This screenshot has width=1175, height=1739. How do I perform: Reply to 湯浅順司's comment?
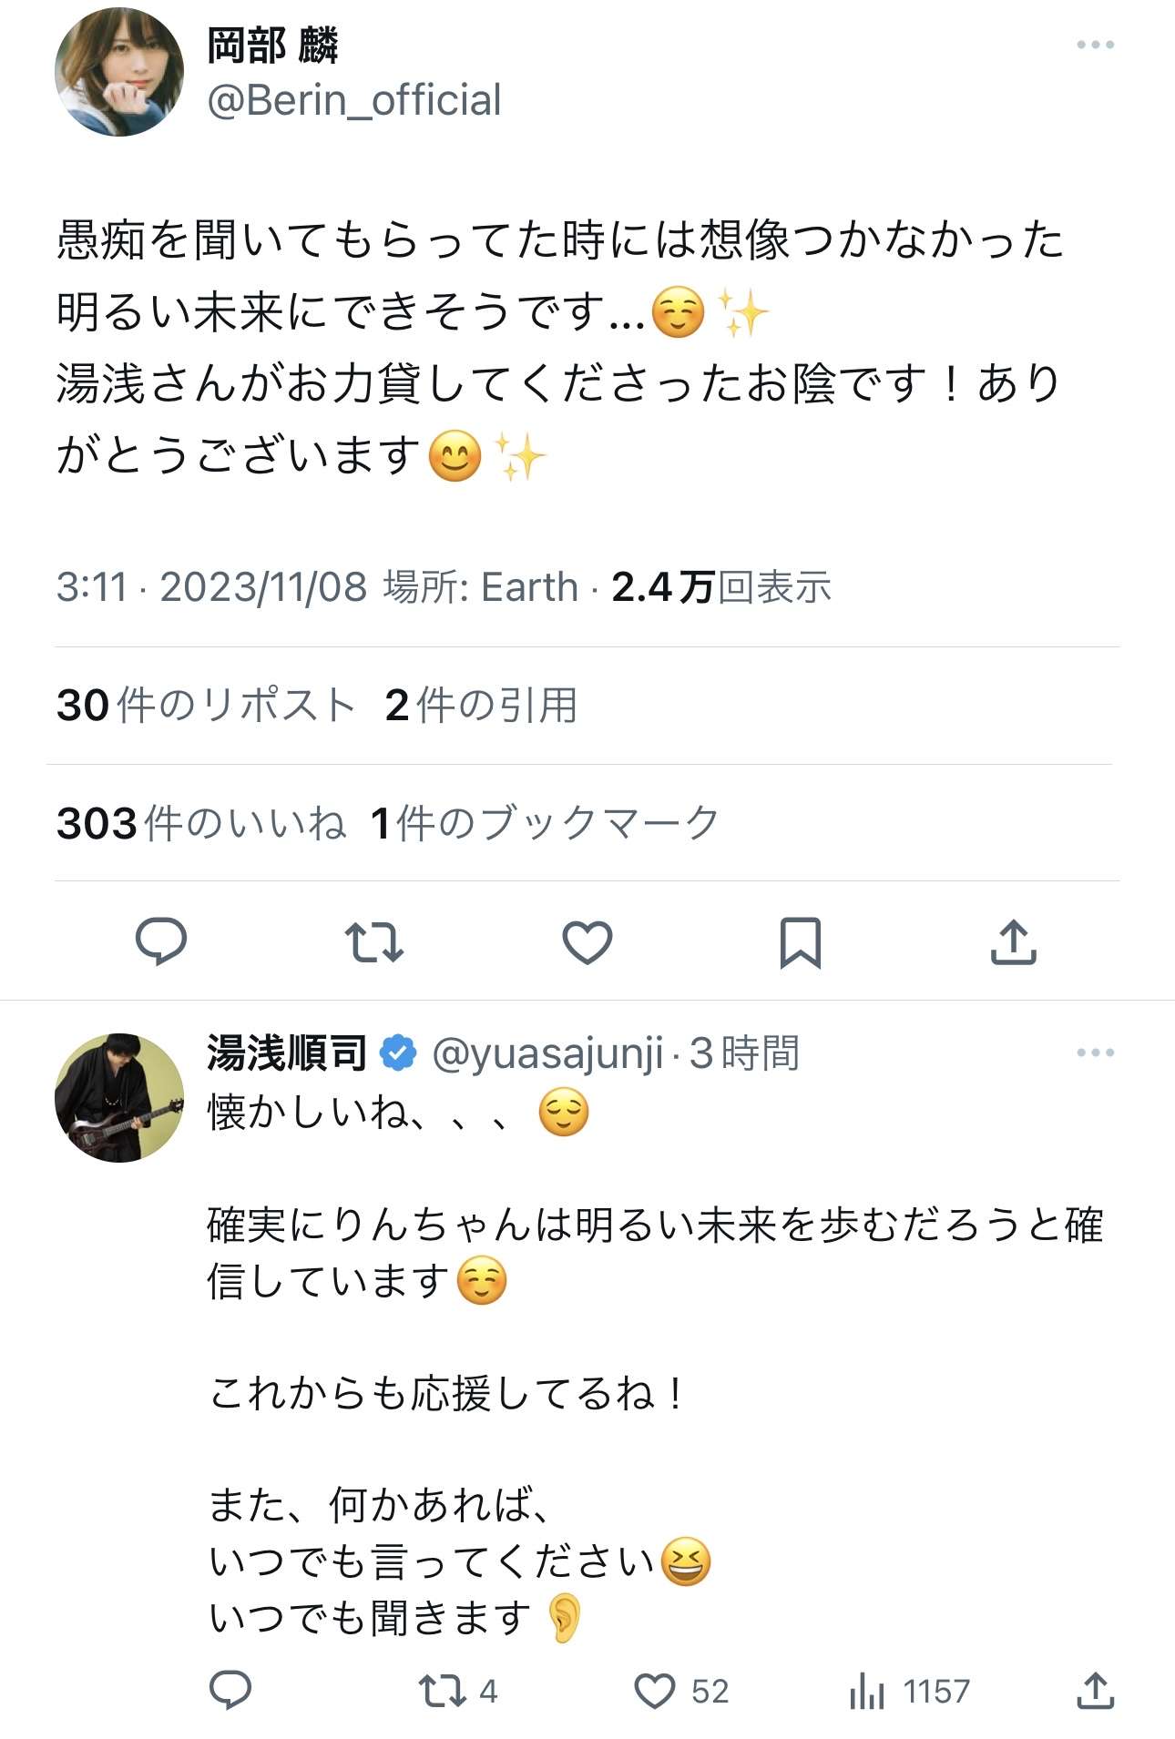[x=230, y=1691]
